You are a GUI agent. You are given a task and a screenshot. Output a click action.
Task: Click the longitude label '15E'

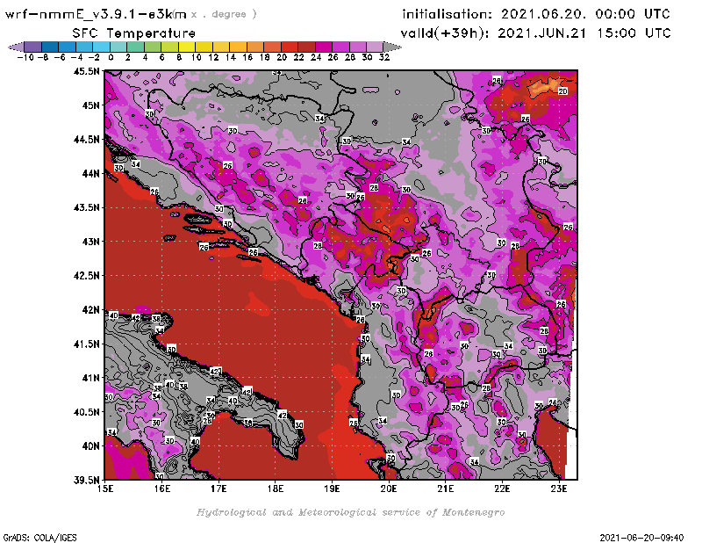pyautogui.click(x=105, y=489)
